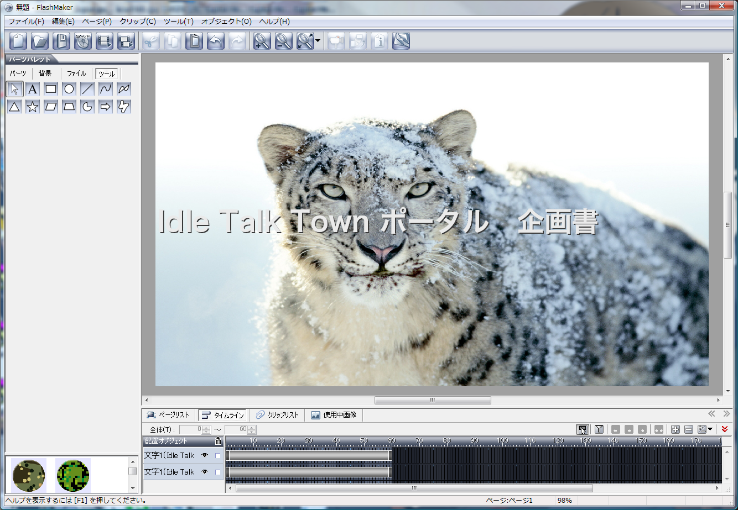738x510 pixels.
Task: Click the first film-strip preview icon
Action: pyautogui.click(x=105, y=41)
